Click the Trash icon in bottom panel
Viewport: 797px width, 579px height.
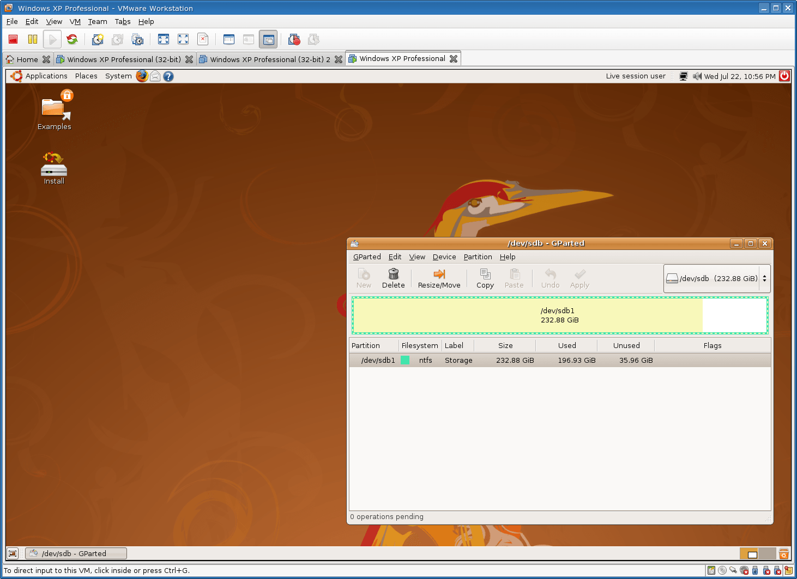784,553
